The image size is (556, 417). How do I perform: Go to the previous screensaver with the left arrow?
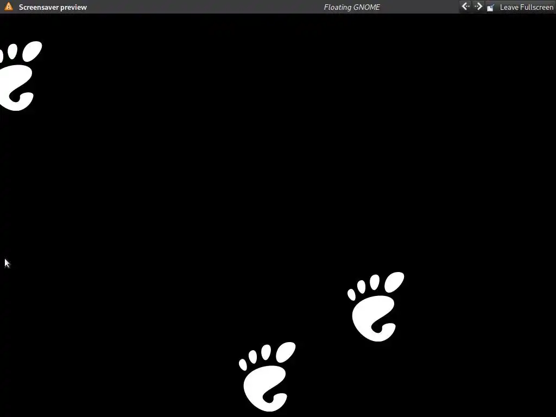point(465,7)
